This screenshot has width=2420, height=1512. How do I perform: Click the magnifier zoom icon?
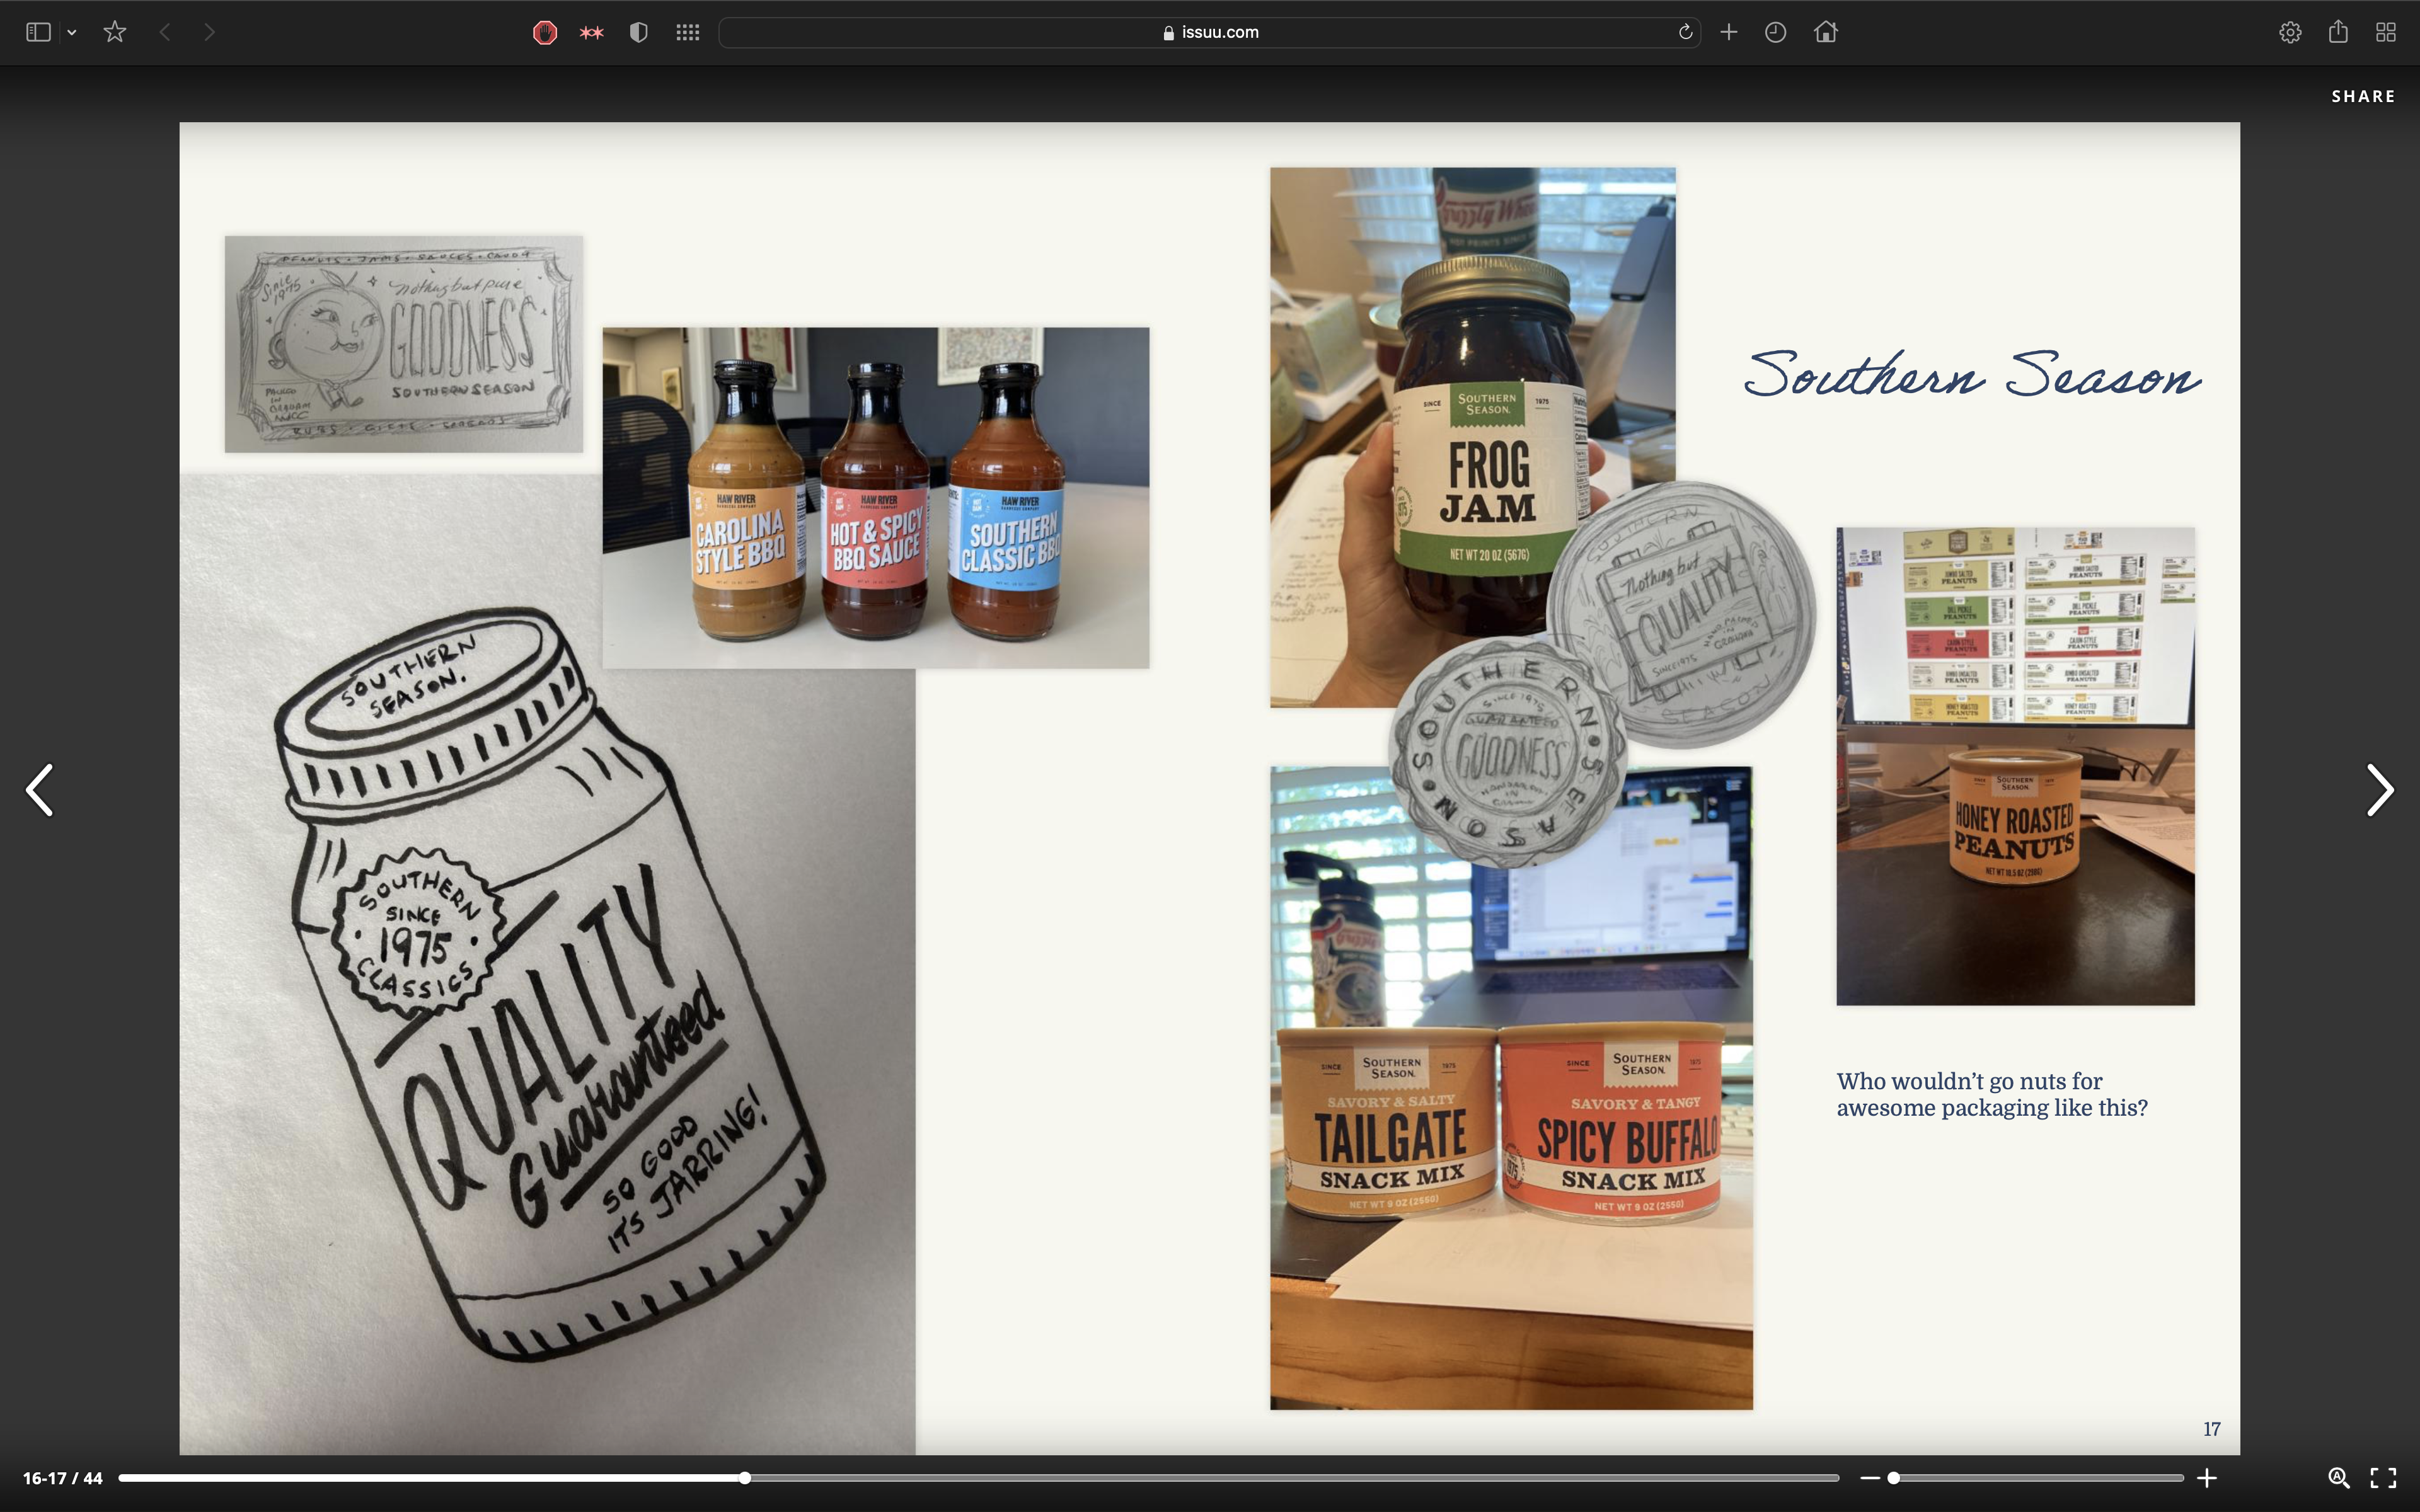pyautogui.click(x=2338, y=1478)
